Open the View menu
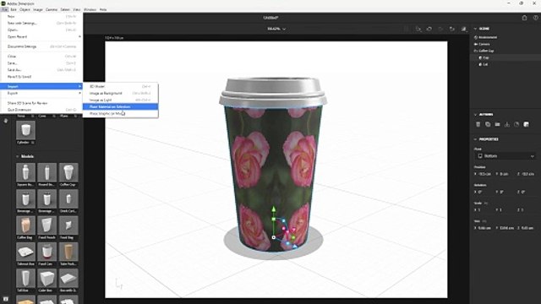Viewport: 541px width, 304px height. point(77,9)
